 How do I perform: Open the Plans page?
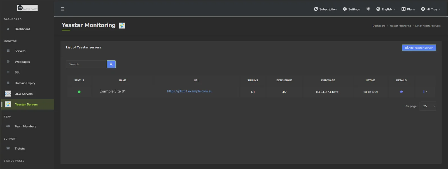pos(411,9)
